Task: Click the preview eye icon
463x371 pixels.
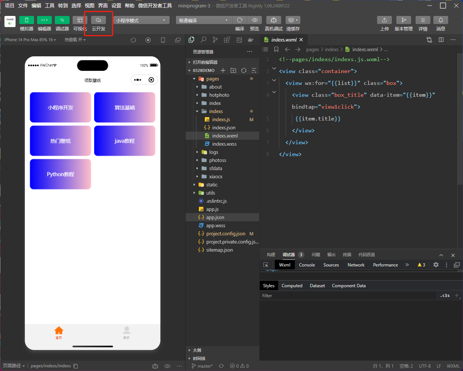Action: pyautogui.click(x=254, y=20)
